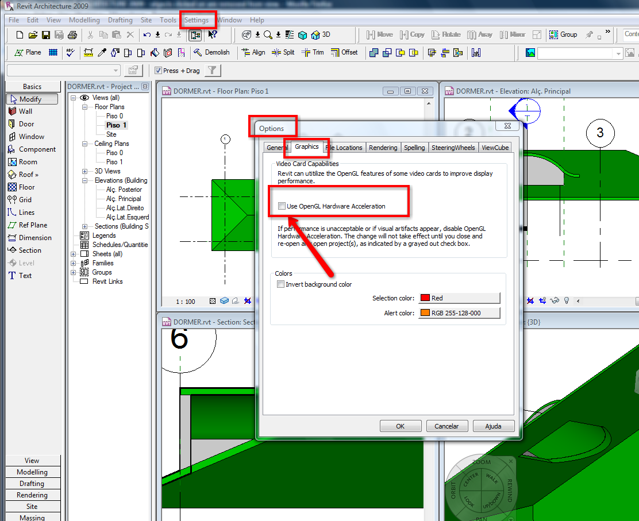Open the Modelling menu in the menu bar
Screen dimensions: 639x521
pos(84,20)
